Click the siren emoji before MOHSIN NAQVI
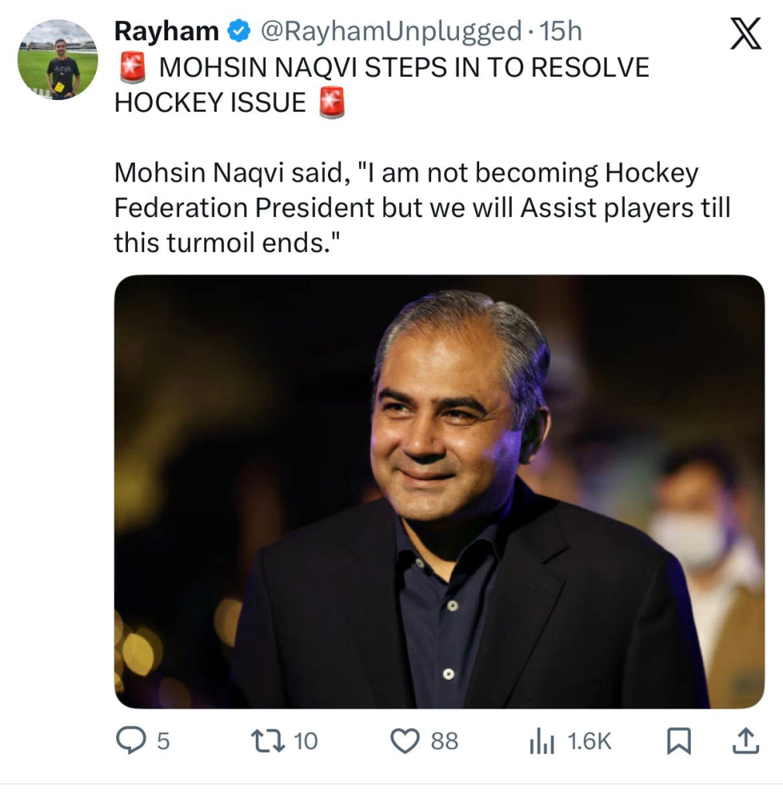 click(133, 69)
